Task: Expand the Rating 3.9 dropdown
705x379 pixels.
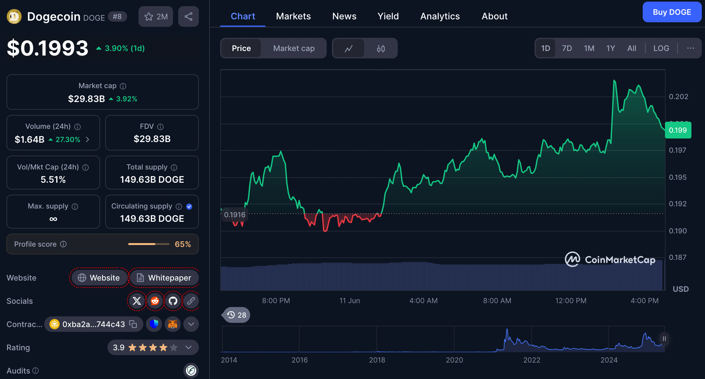Action: pyautogui.click(x=189, y=347)
